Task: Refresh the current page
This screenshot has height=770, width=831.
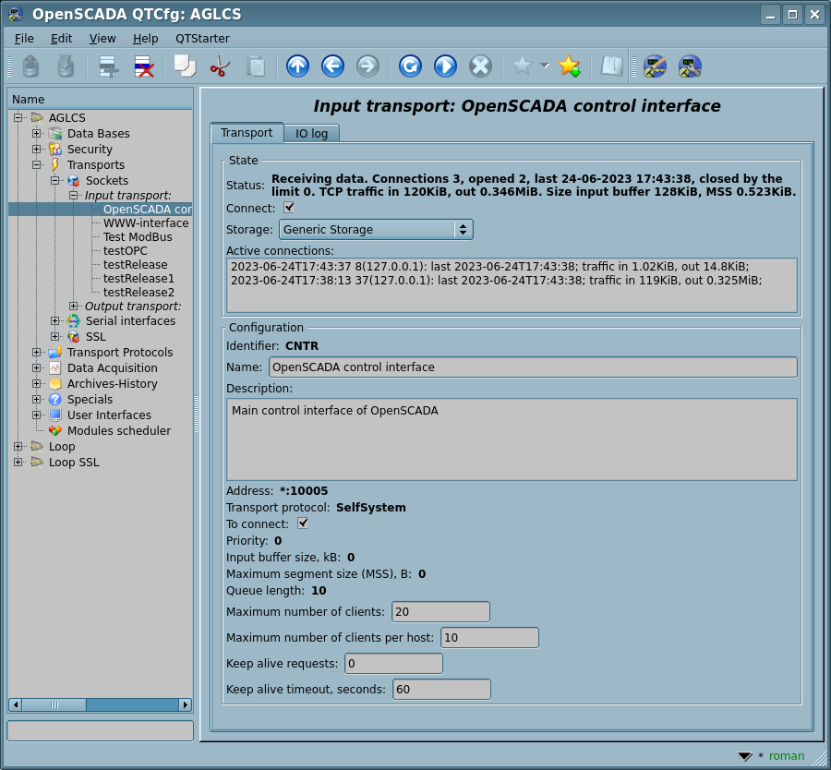Action: point(410,66)
